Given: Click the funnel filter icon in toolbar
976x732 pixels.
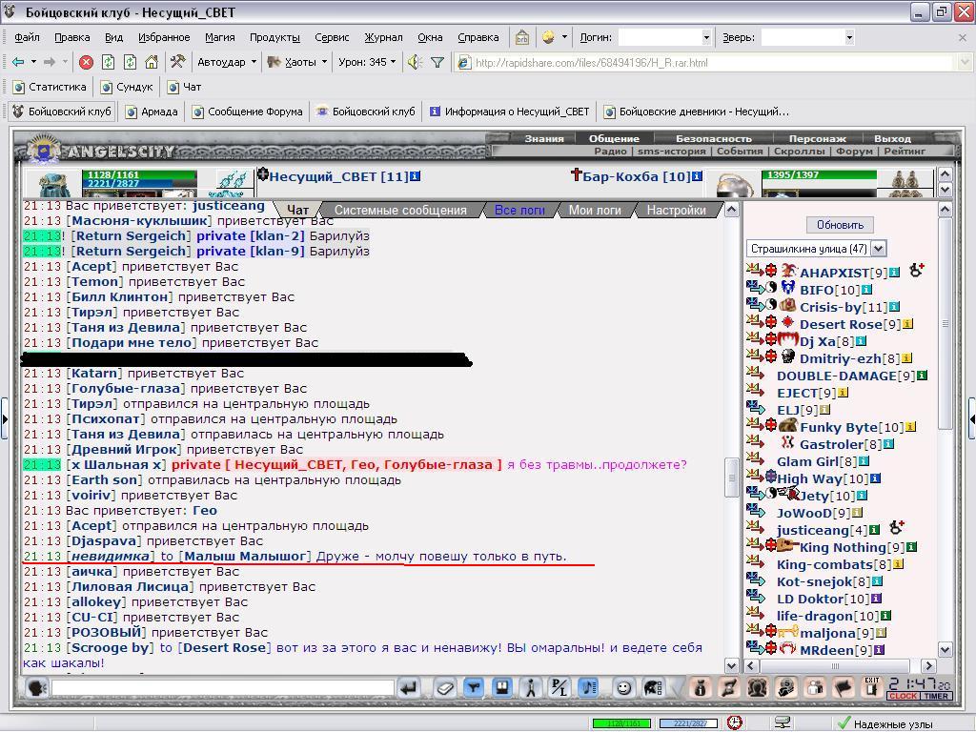Looking at the screenshot, I should 437,62.
